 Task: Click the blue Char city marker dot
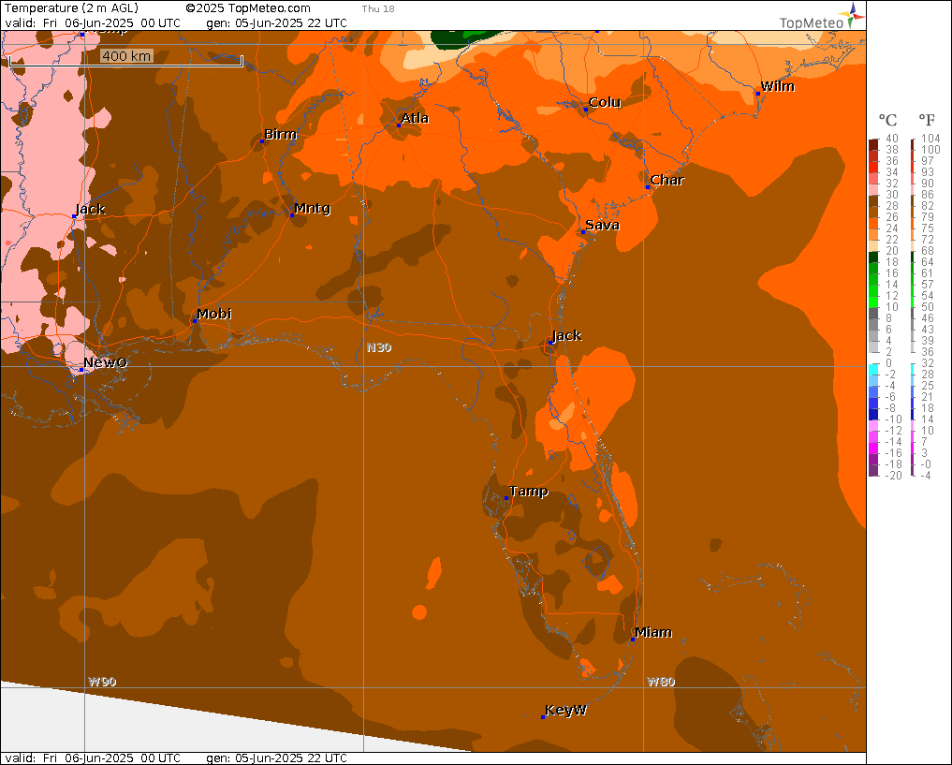pyautogui.click(x=647, y=187)
